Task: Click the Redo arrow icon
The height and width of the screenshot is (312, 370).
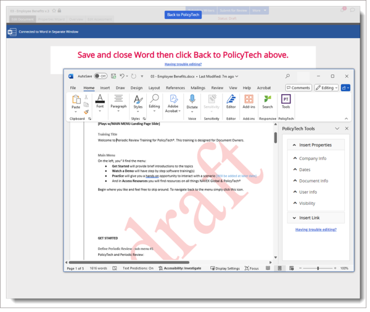Action: [134, 76]
